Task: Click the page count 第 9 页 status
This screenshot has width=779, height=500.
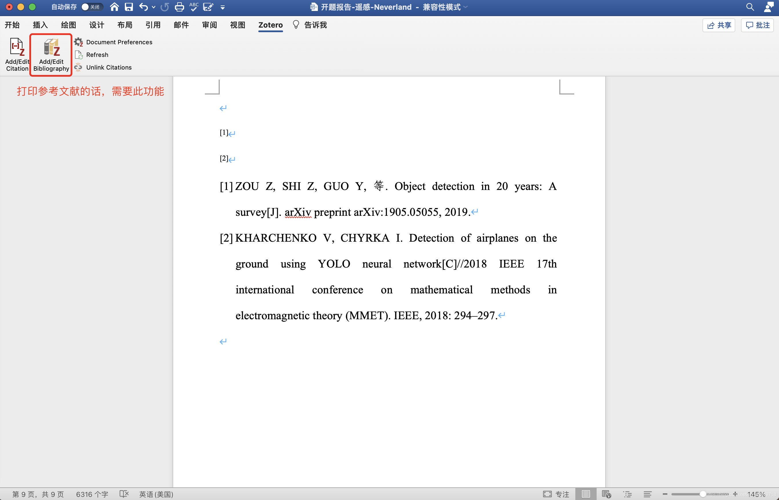Action: tap(38, 494)
